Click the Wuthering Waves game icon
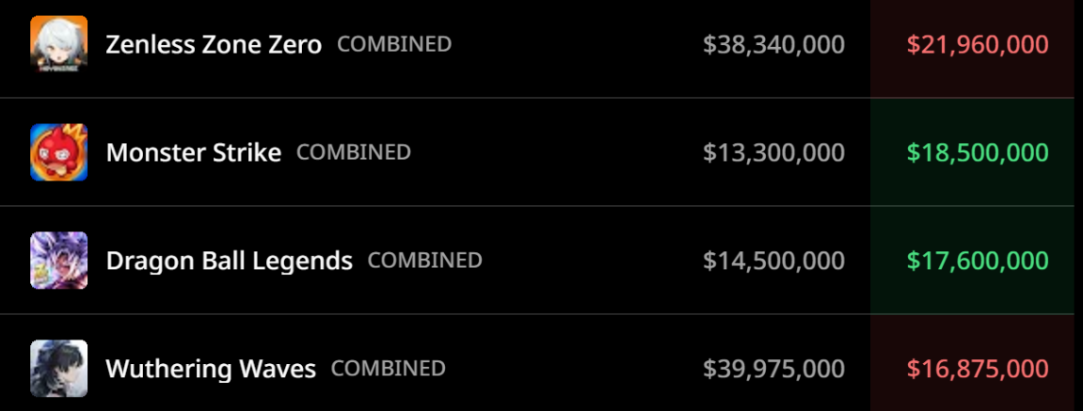The image size is (1083, 411). [58, 368]
